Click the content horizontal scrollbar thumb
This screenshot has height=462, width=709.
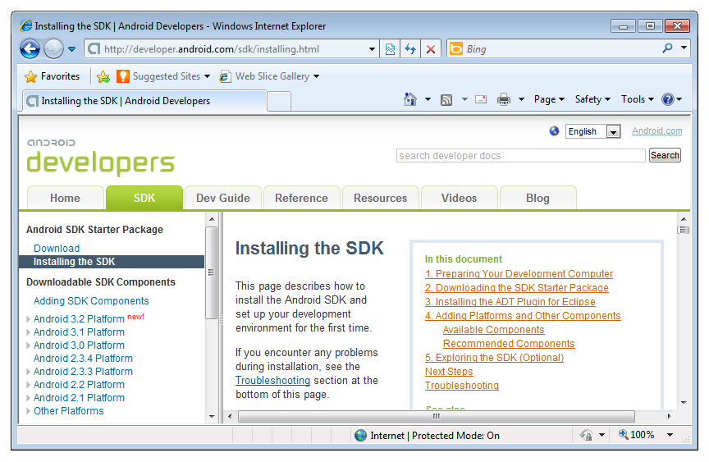coord(437,416)
